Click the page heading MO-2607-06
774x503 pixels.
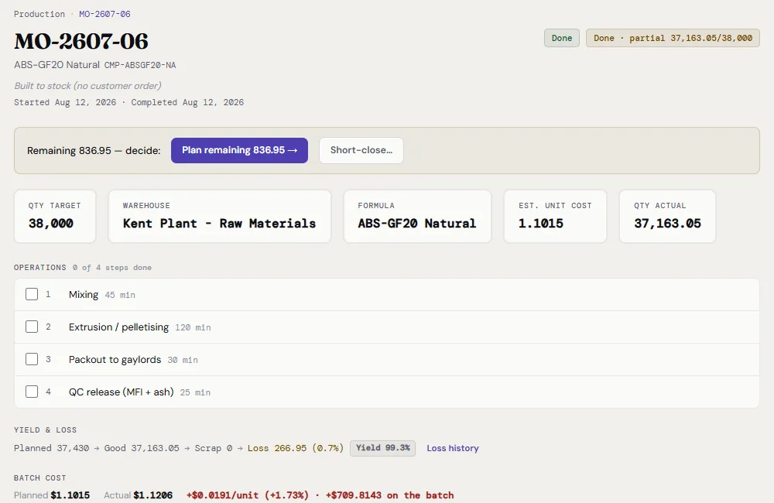tap(81, 41)
